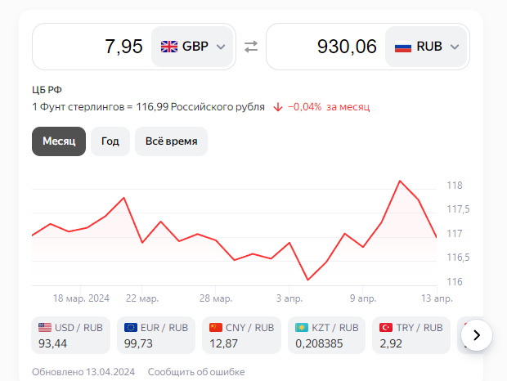Click the British flag icon

click(169, 47)
